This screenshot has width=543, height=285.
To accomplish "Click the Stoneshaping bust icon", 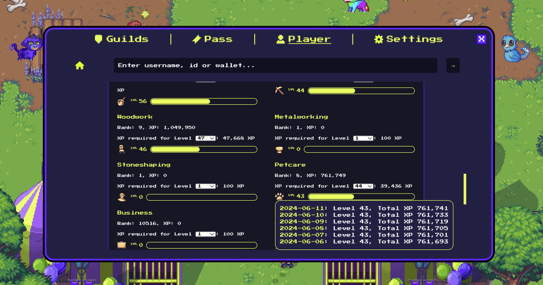I will coord(121,197).
